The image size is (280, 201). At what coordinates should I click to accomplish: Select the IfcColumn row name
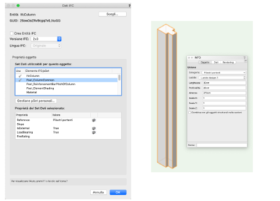(x=33, y=76)
